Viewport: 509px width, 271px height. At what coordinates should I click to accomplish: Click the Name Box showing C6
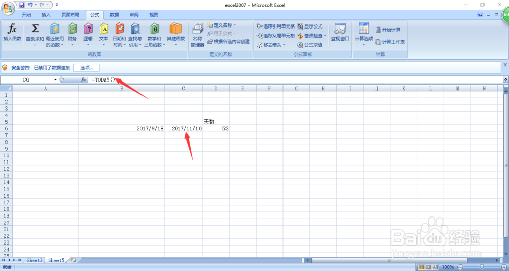coord(26,79)
